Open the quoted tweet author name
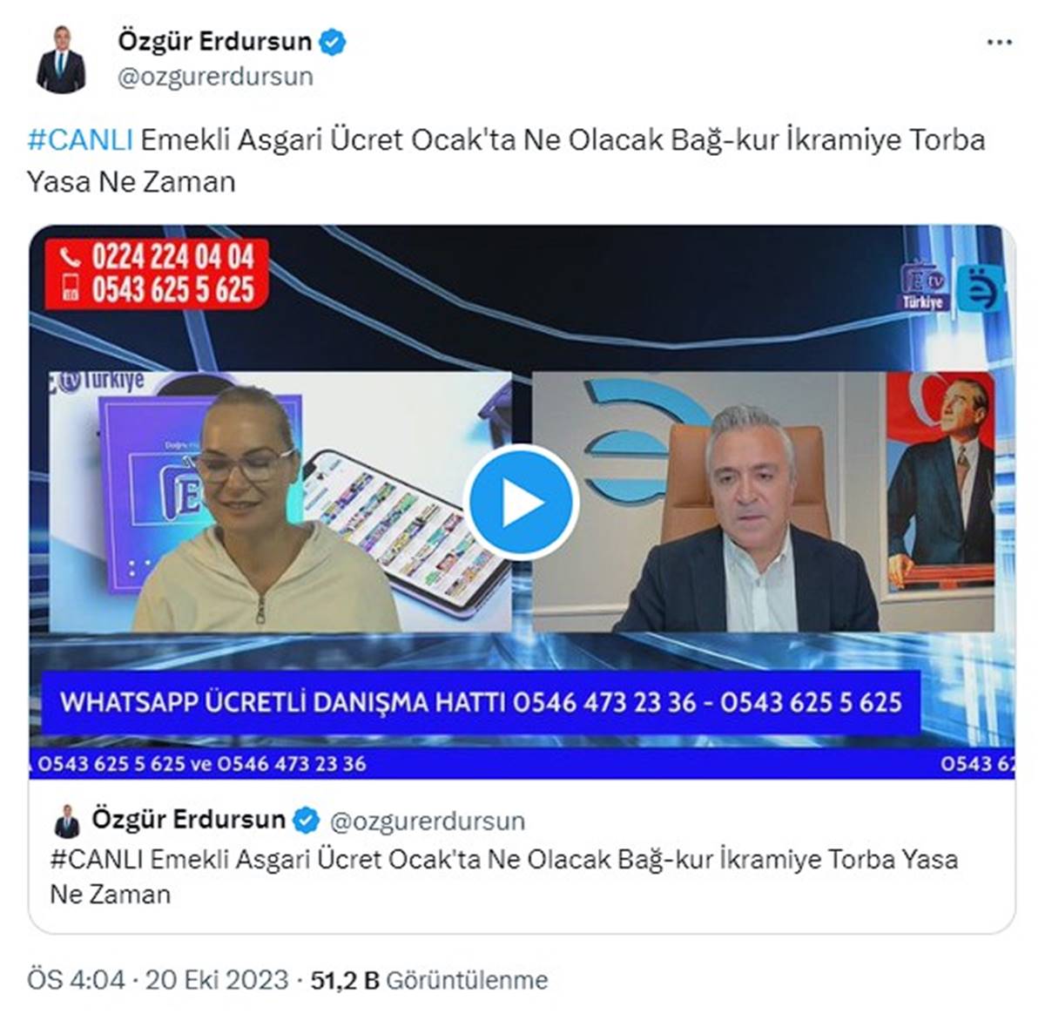This screenshot has width=1045, height=1014. point(188,820)
